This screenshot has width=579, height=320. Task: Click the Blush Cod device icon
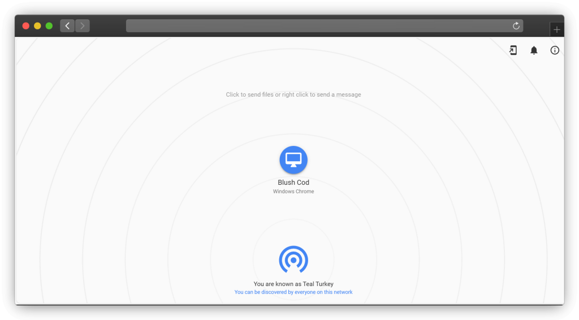click(293, 160)
